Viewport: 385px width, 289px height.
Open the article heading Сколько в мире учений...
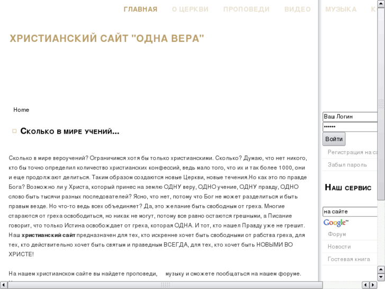70,131
